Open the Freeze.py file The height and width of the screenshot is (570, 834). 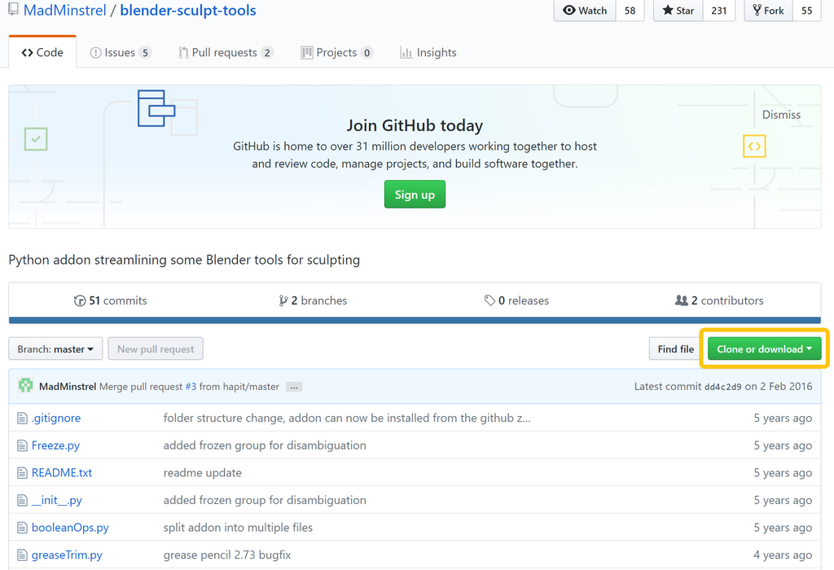pyautogui.click(x=55, y=445)
